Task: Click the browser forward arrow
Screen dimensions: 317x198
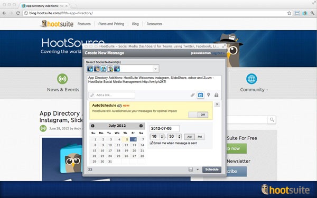Action: (x=11, y=13)
